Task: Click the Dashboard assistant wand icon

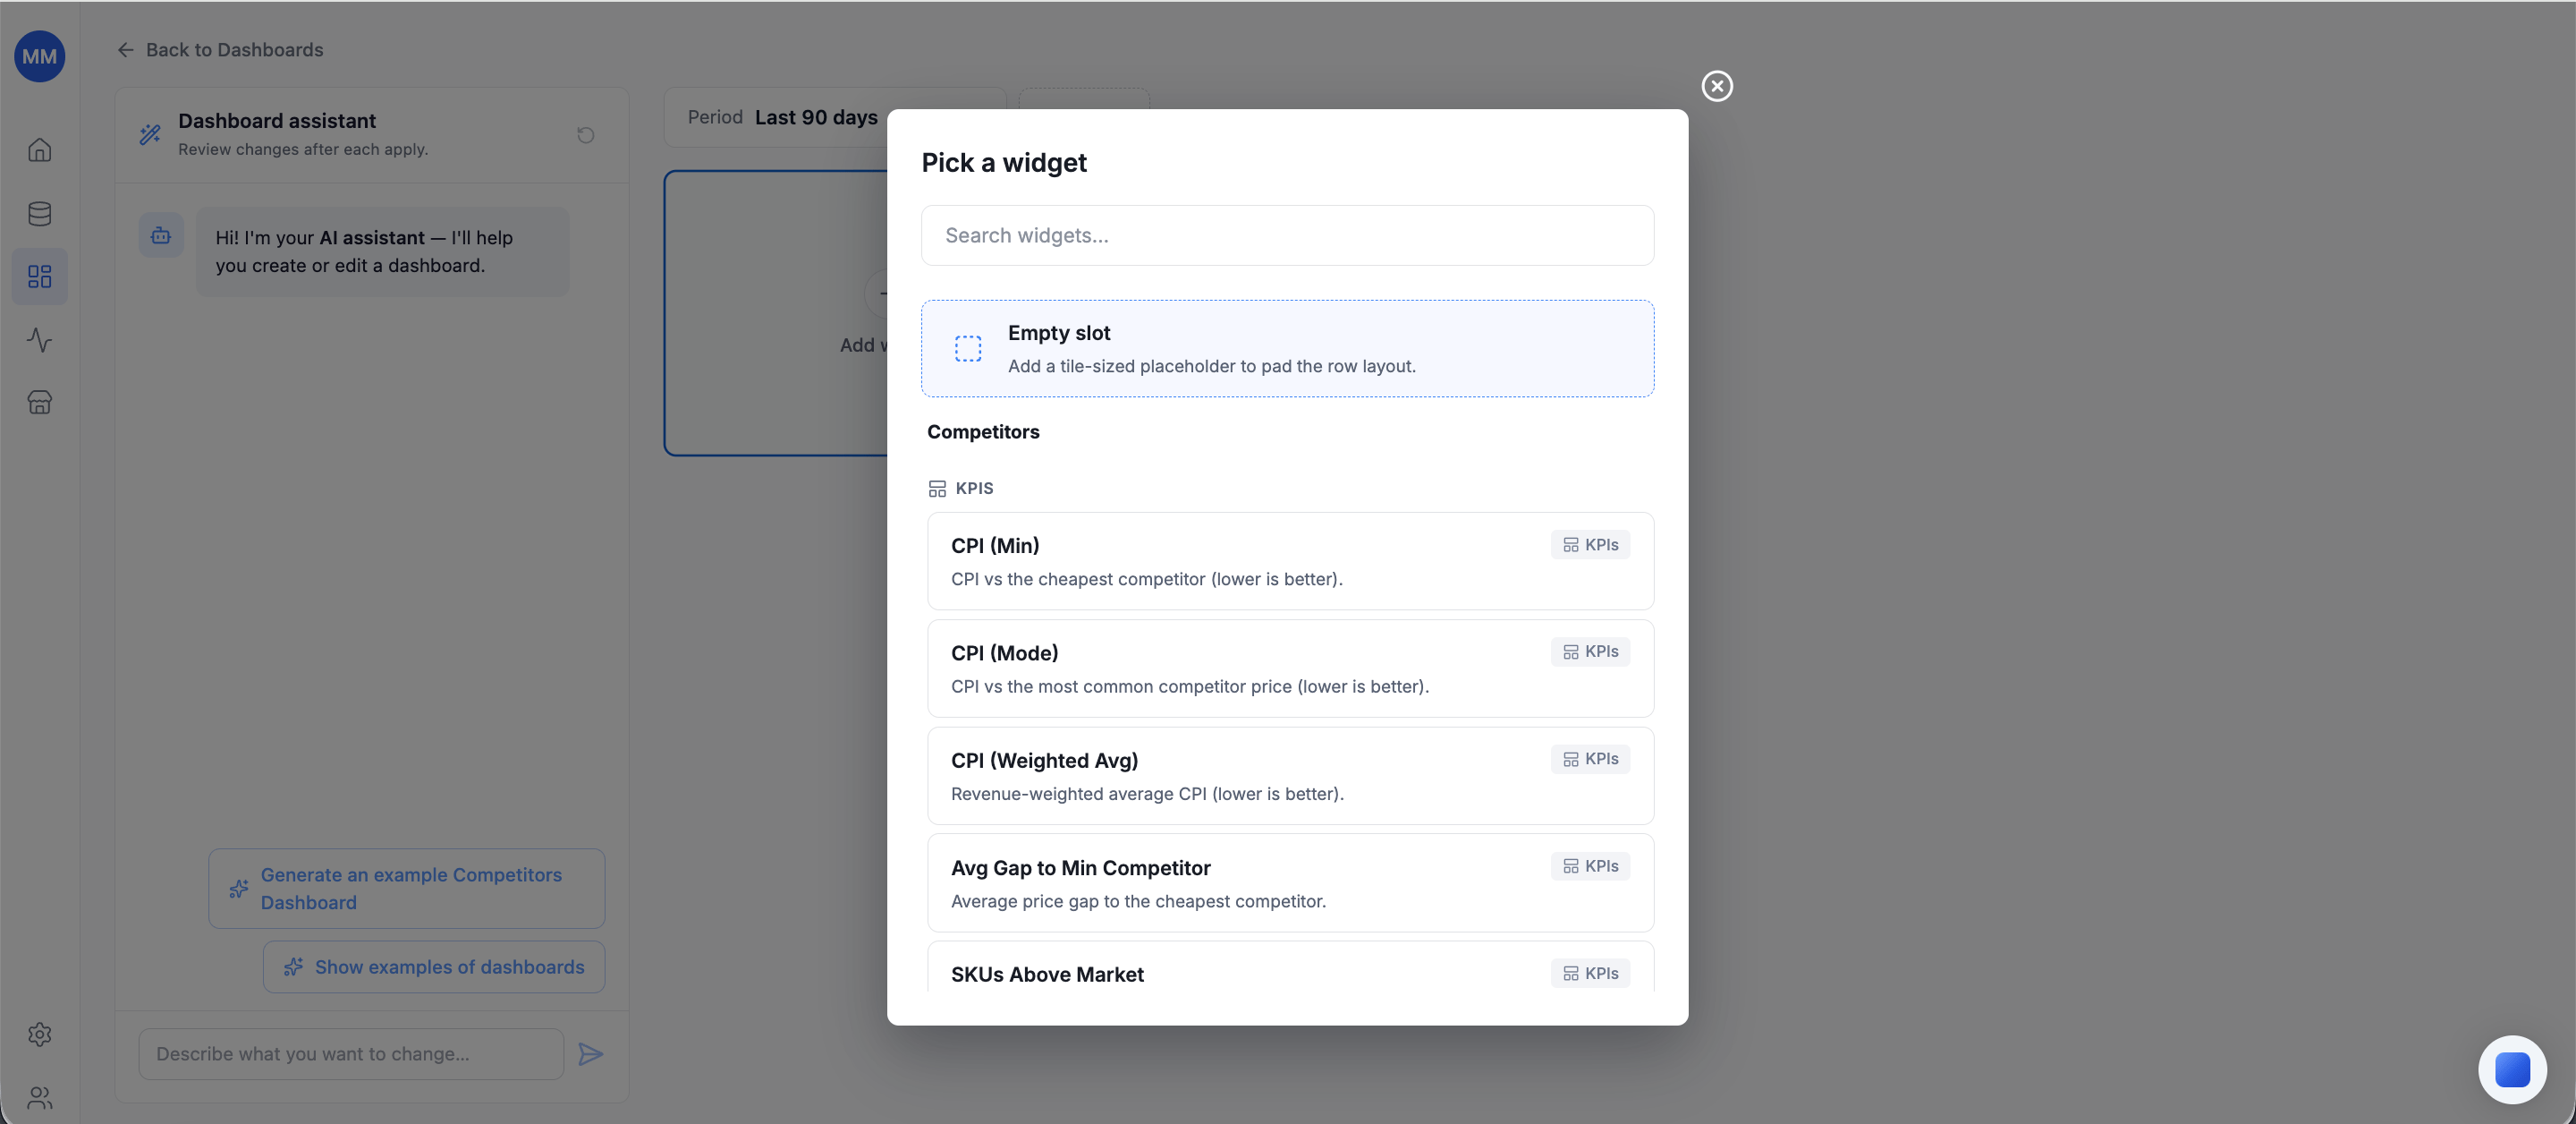Action: coord(150,134)
